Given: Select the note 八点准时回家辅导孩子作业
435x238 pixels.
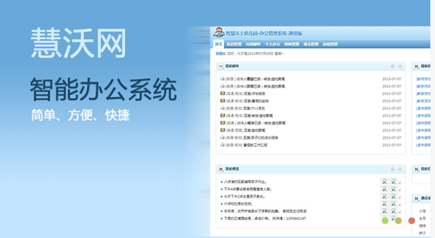Looking at the screenshot, I should tap(245, 182).
